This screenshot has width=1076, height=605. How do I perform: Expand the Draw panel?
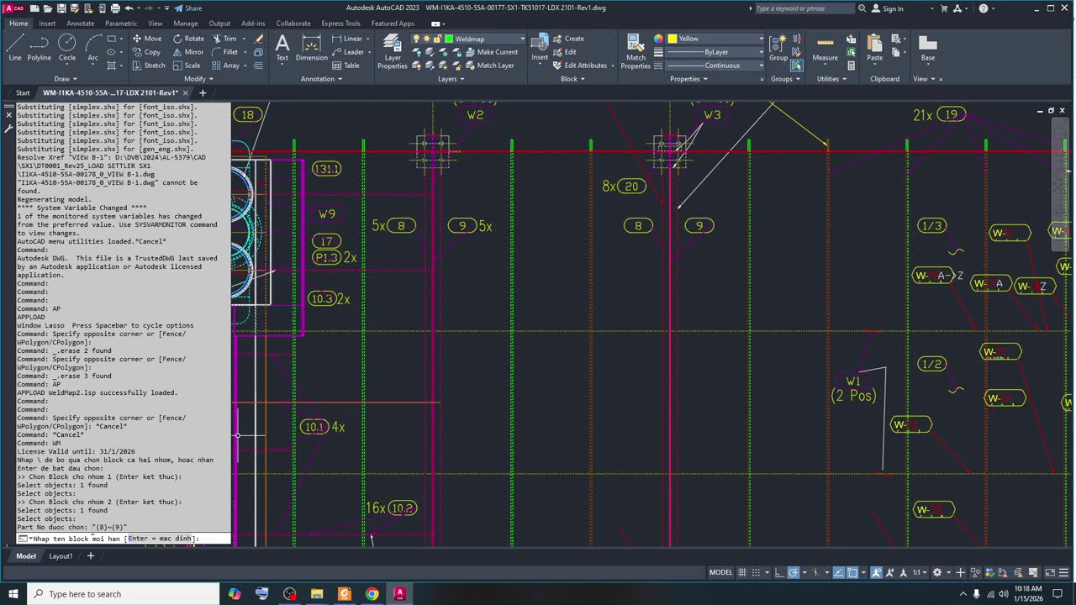[64, 79]
